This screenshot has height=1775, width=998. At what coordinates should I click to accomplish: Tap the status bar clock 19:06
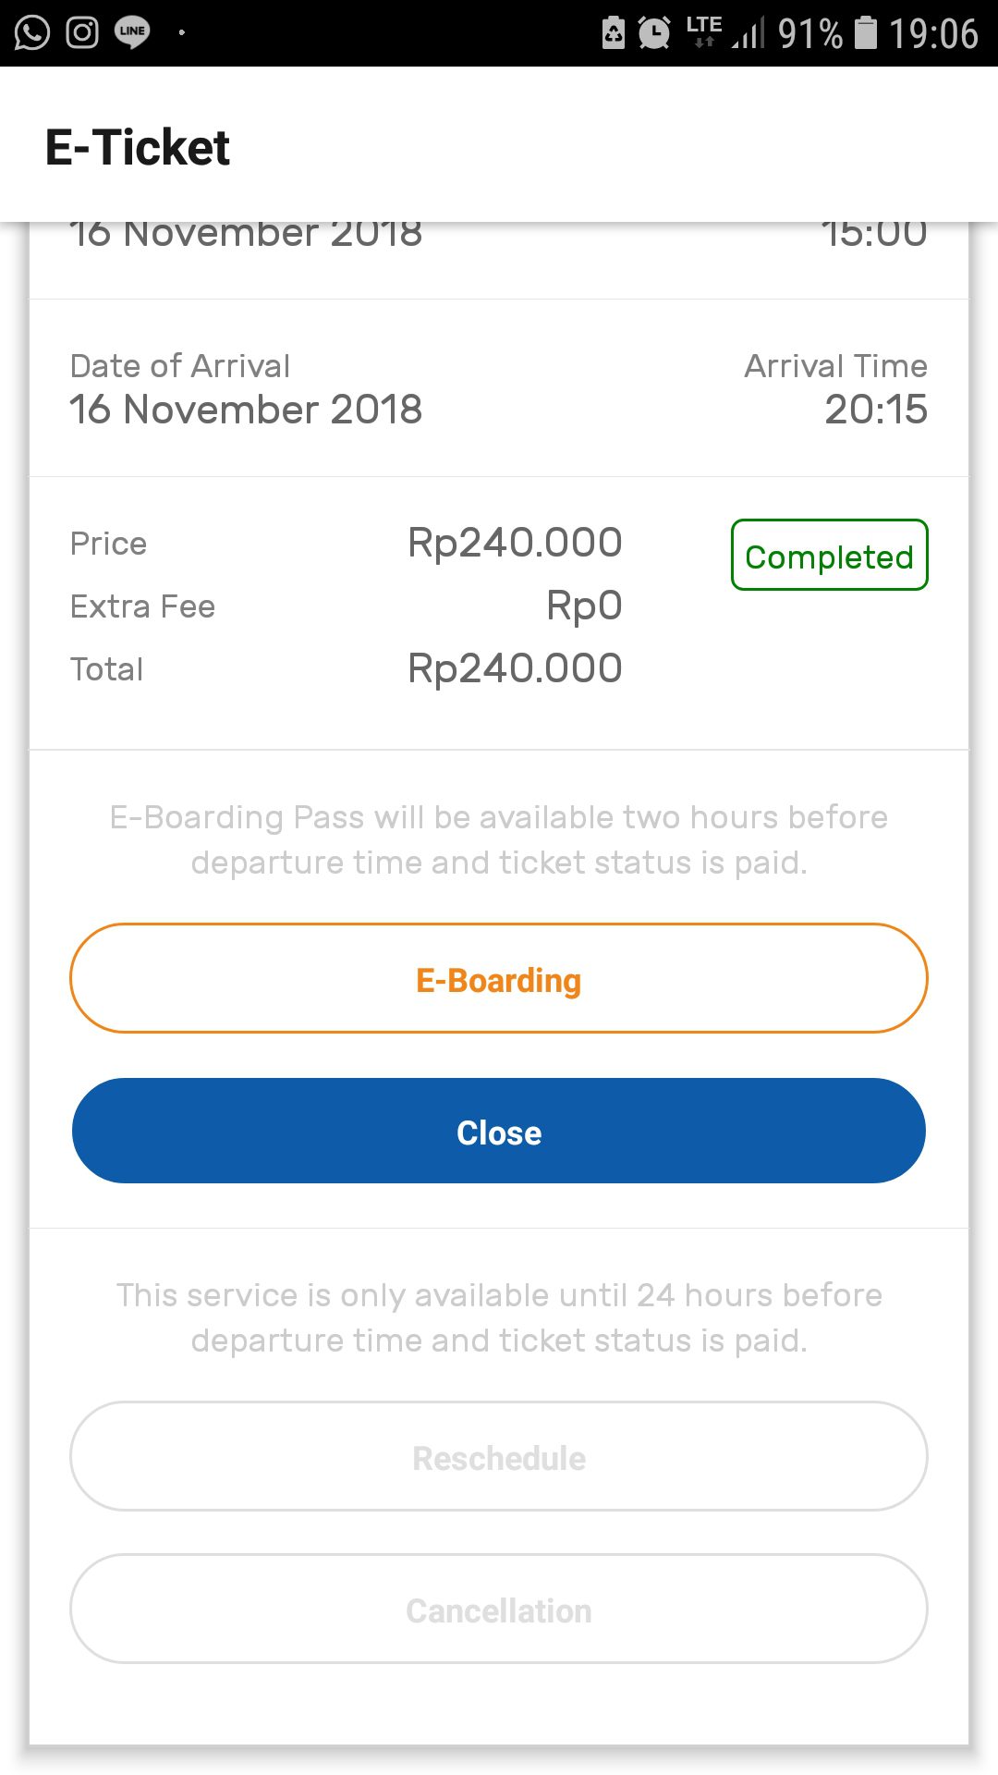932,33
